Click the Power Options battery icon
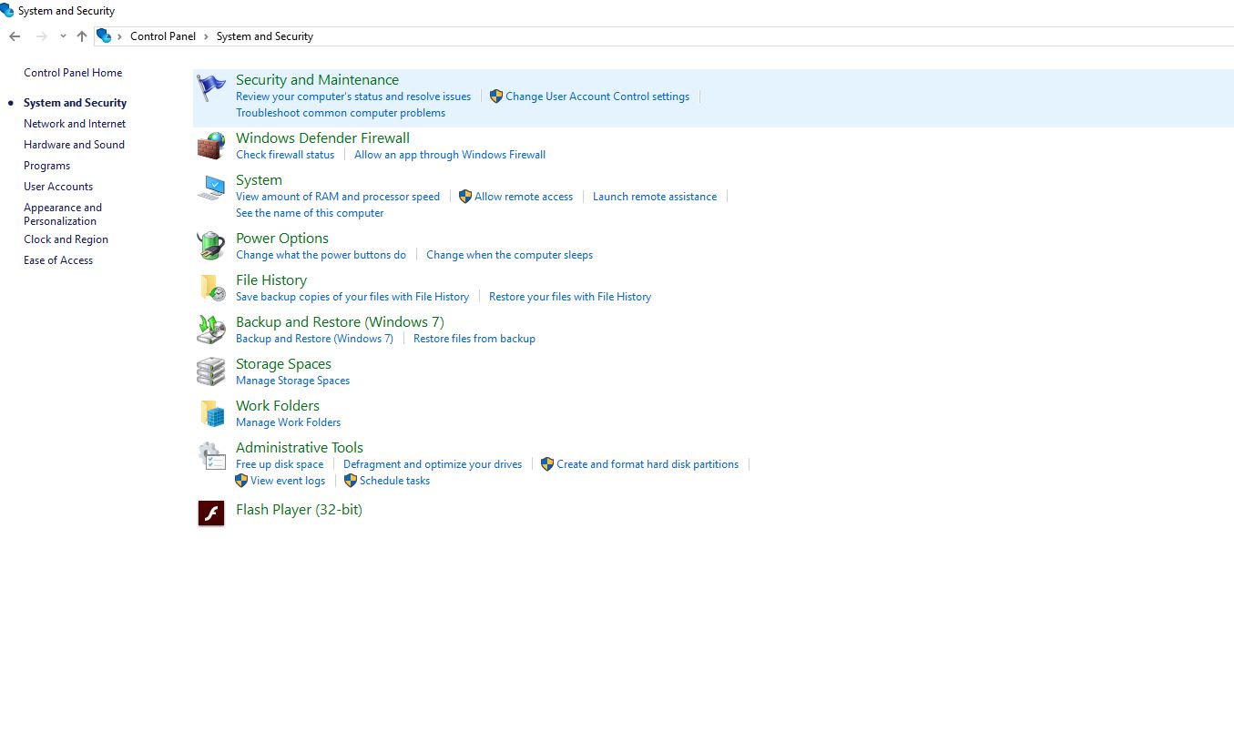The image size is (1234, 752). pyautogui.click(x=211, y=246)
